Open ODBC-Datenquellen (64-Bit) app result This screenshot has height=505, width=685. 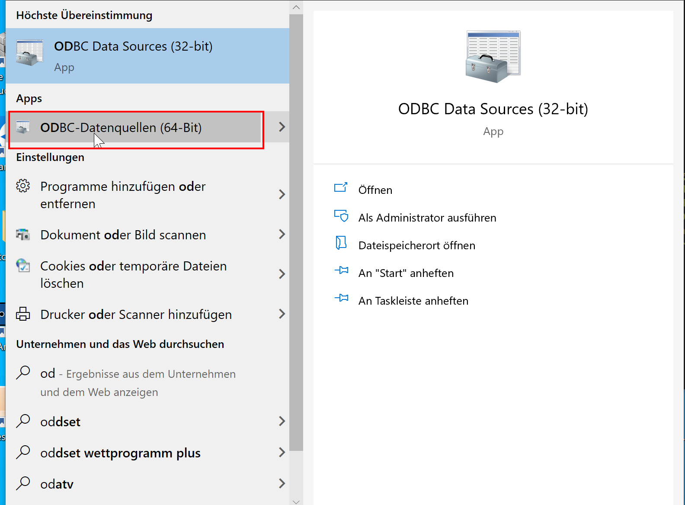click(x=121, y=128)
